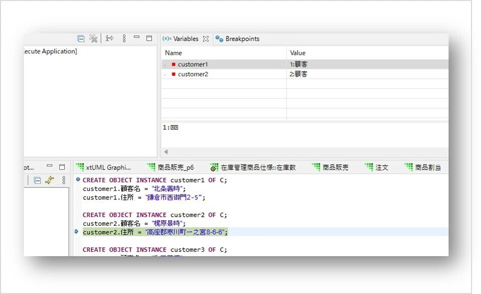Screen dimensions: 481x294
Task: Open the 注文 editor tab
Action: coord(377,167)
